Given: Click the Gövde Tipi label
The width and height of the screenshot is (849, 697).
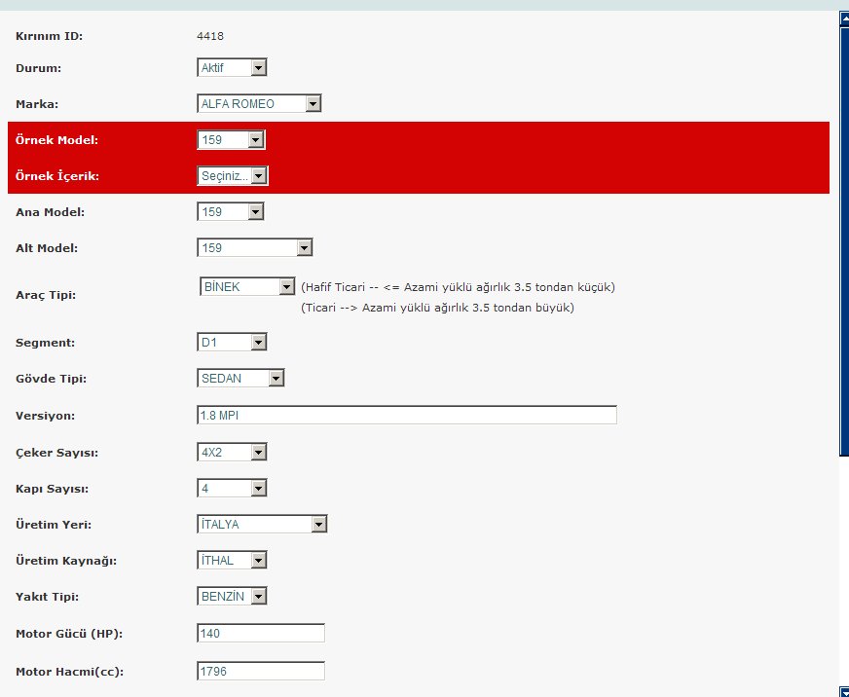Looking at the screenshot, I should tap(51, 379).
